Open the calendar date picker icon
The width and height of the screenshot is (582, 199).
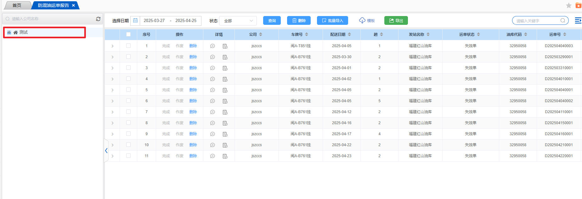(135, 21)
